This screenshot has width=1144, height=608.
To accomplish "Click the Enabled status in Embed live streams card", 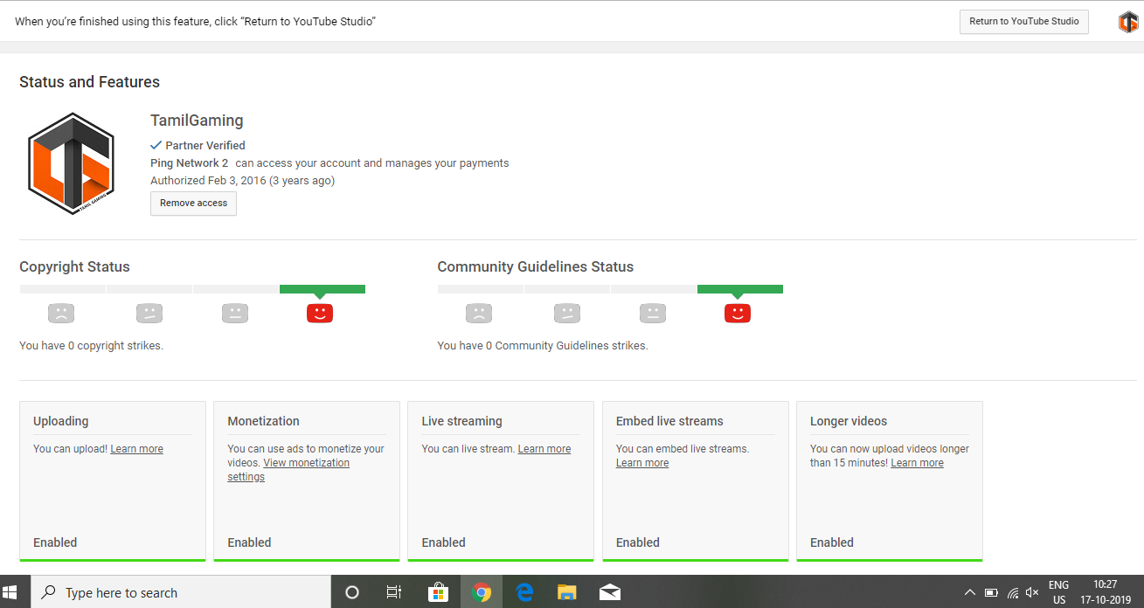I will tap(638, 542).
